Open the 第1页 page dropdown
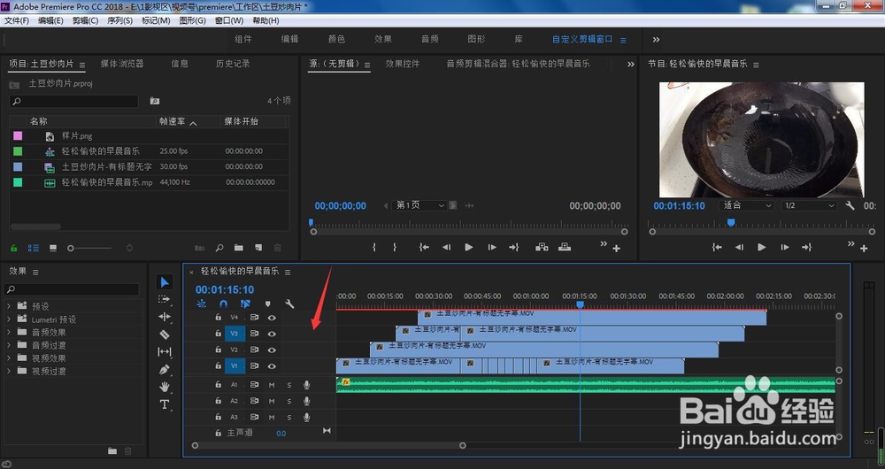Image resolution: width=885 pixels, height=469 pixels. [x=419, y=205]
